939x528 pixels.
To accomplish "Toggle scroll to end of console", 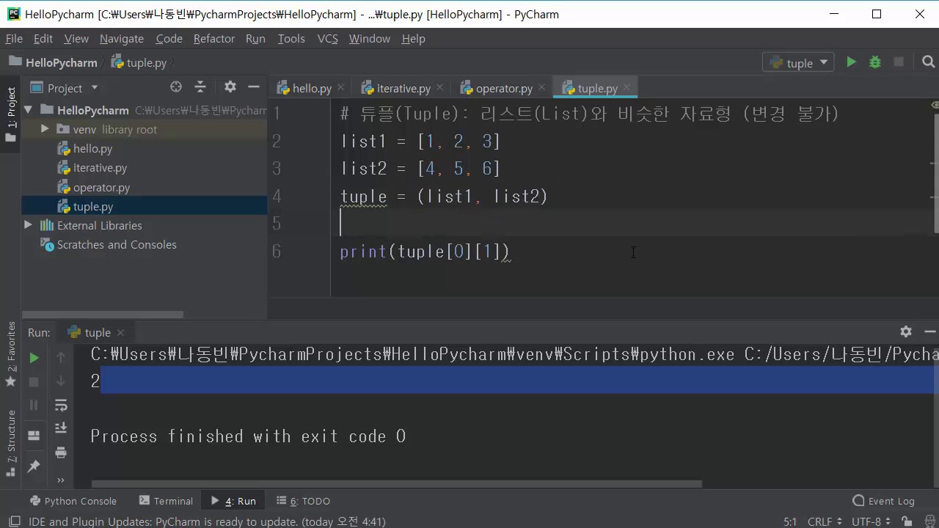I will (61, 428).
